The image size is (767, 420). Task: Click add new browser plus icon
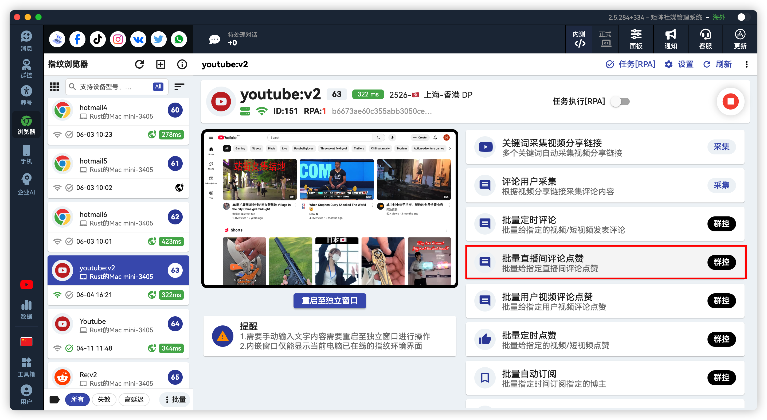161,64
